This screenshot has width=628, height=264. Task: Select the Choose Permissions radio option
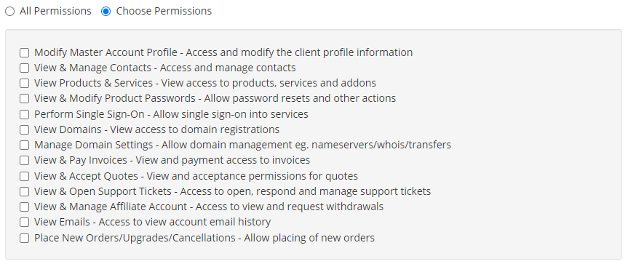(x=106, y=12)
